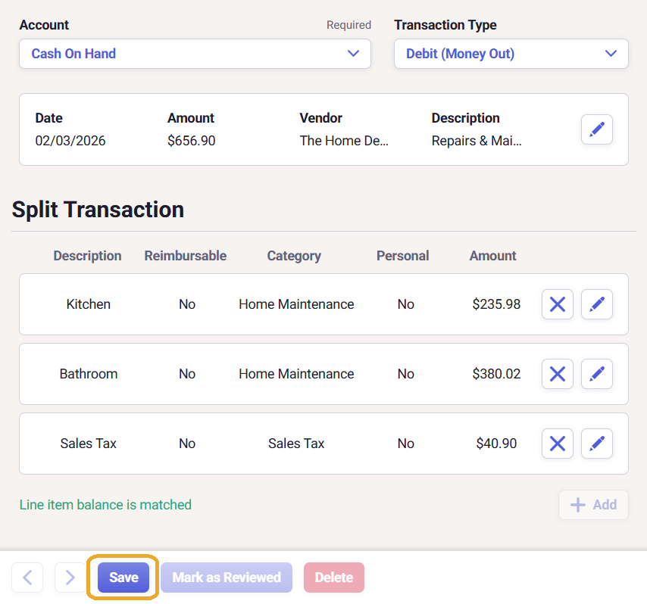Remove the Kitchen split line item
647x604 pixels.
pos(557,304)
